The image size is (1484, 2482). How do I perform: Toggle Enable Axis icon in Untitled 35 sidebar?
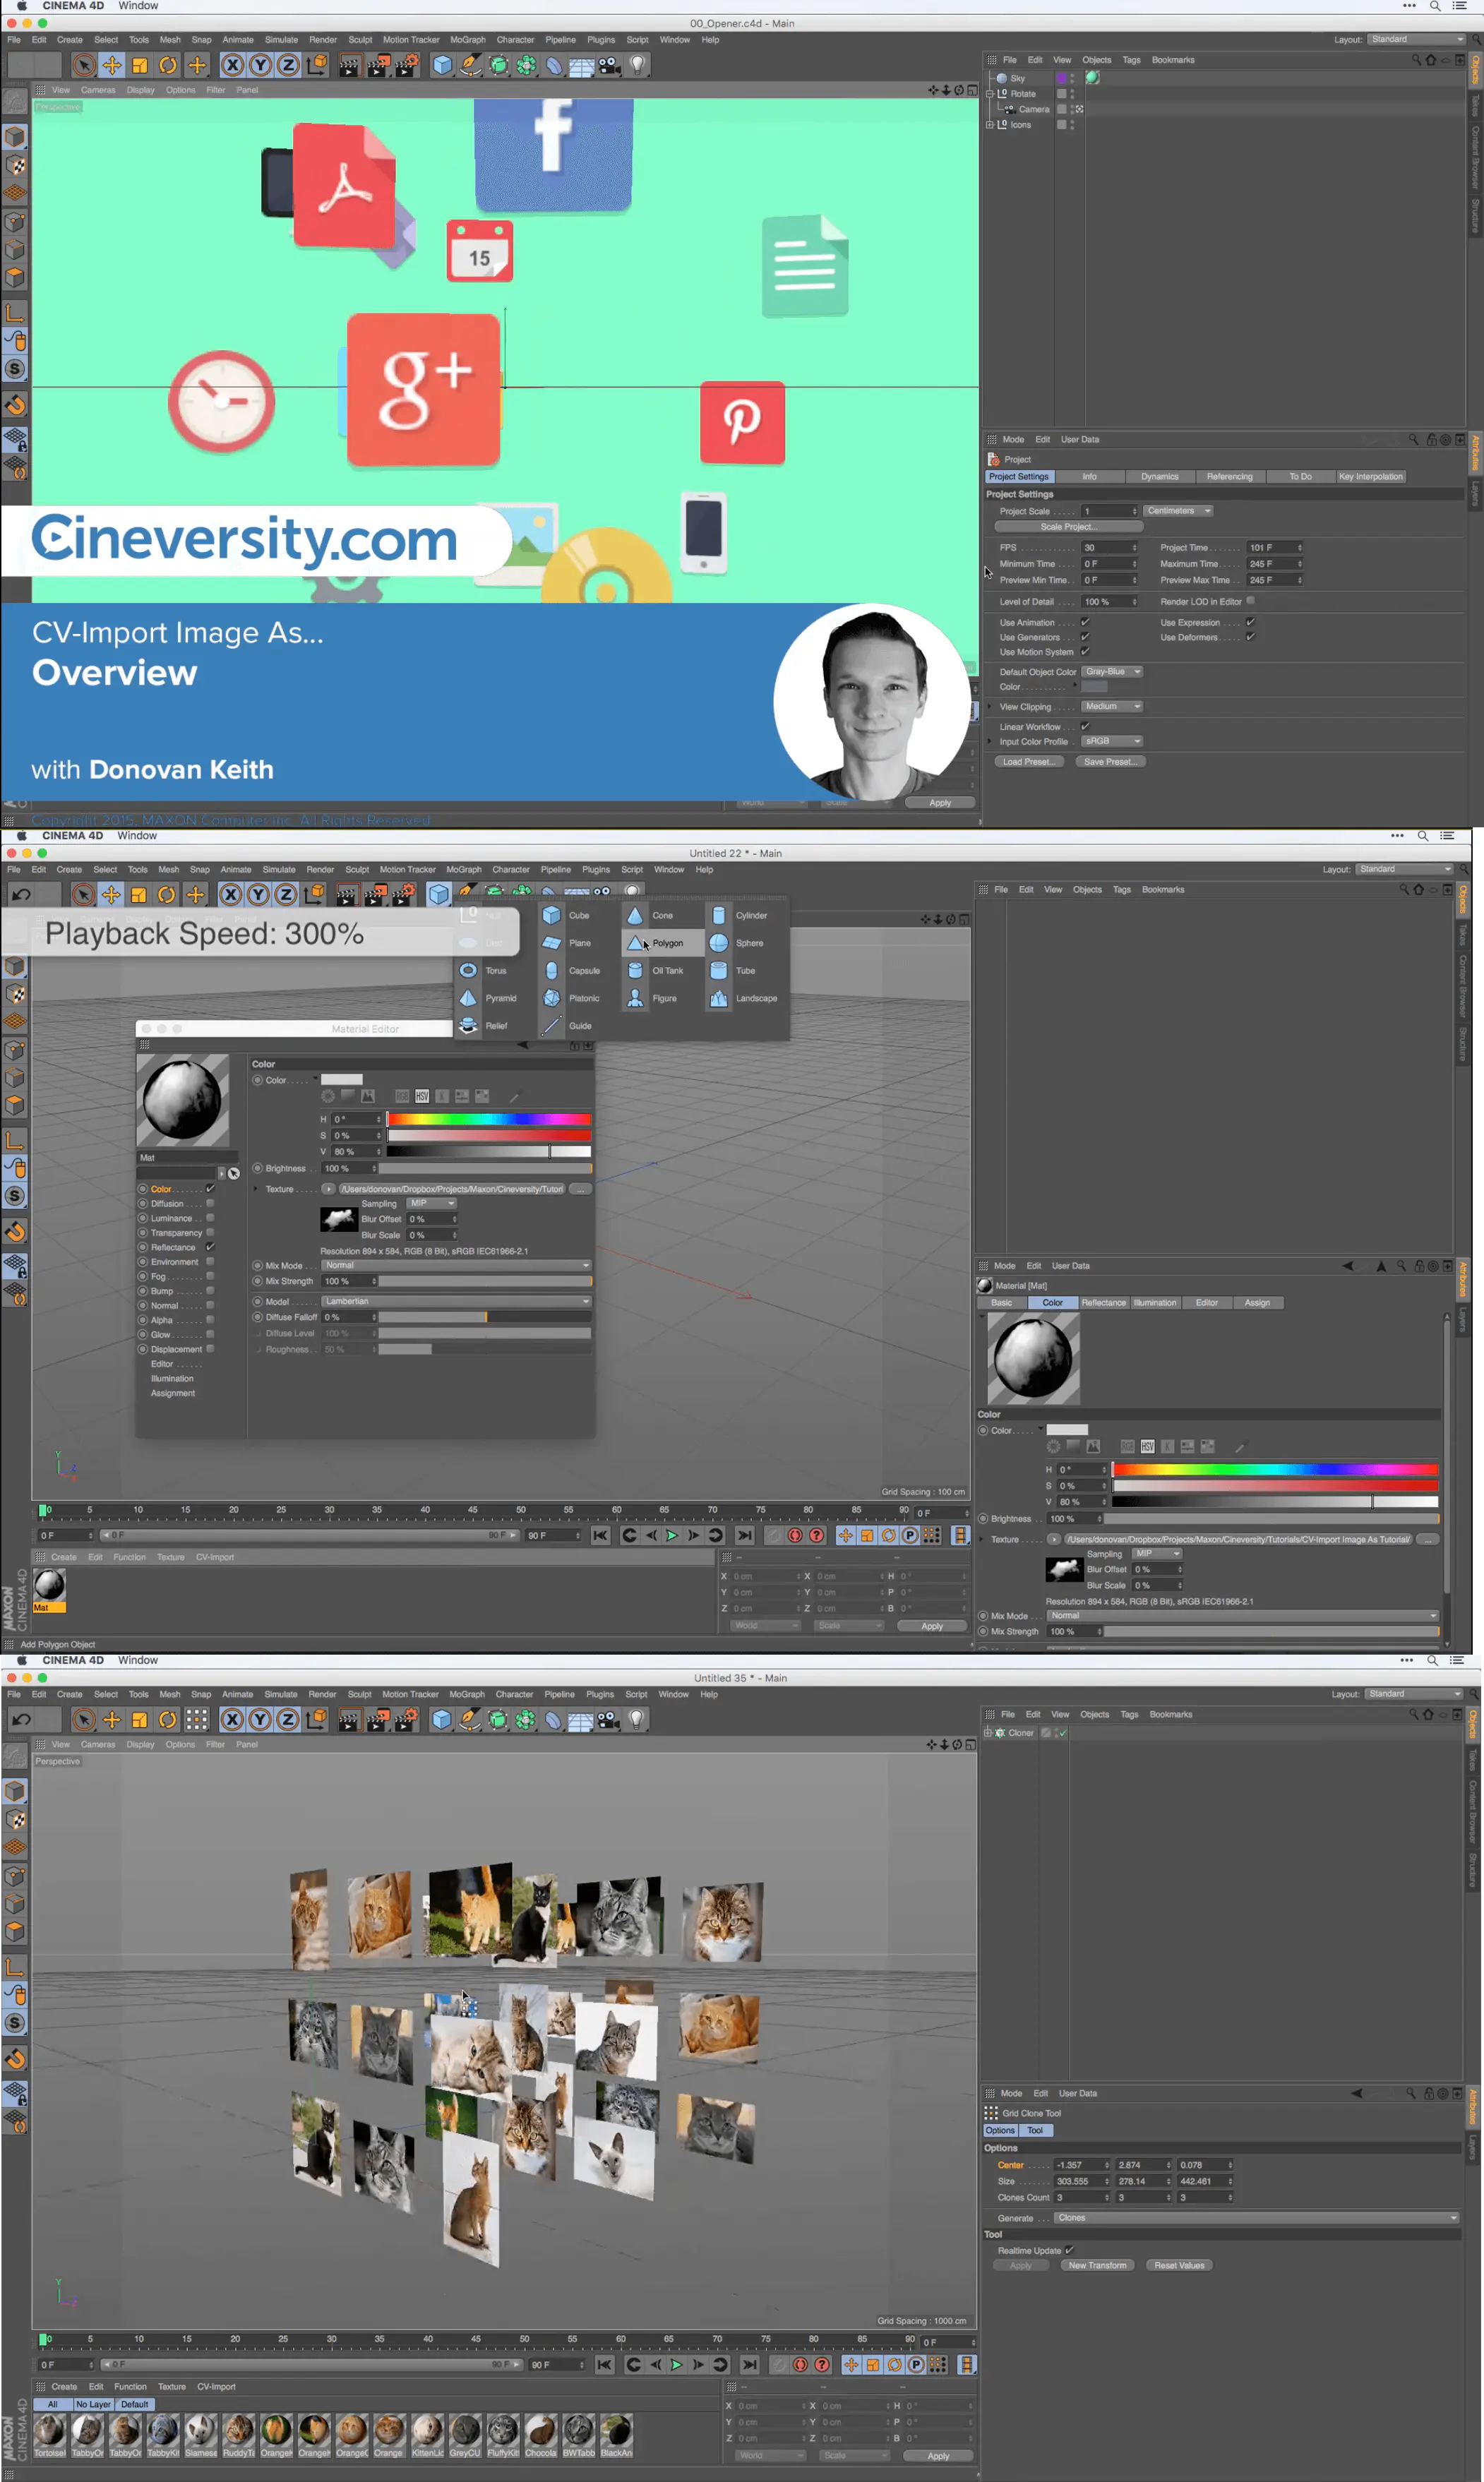pos(15,1966)
